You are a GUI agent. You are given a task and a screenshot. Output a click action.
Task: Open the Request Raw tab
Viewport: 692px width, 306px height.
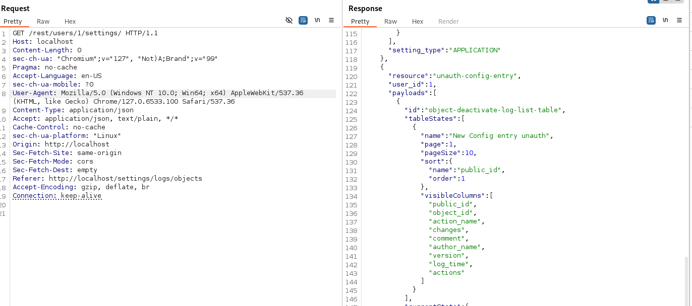[x=43, y=22]
